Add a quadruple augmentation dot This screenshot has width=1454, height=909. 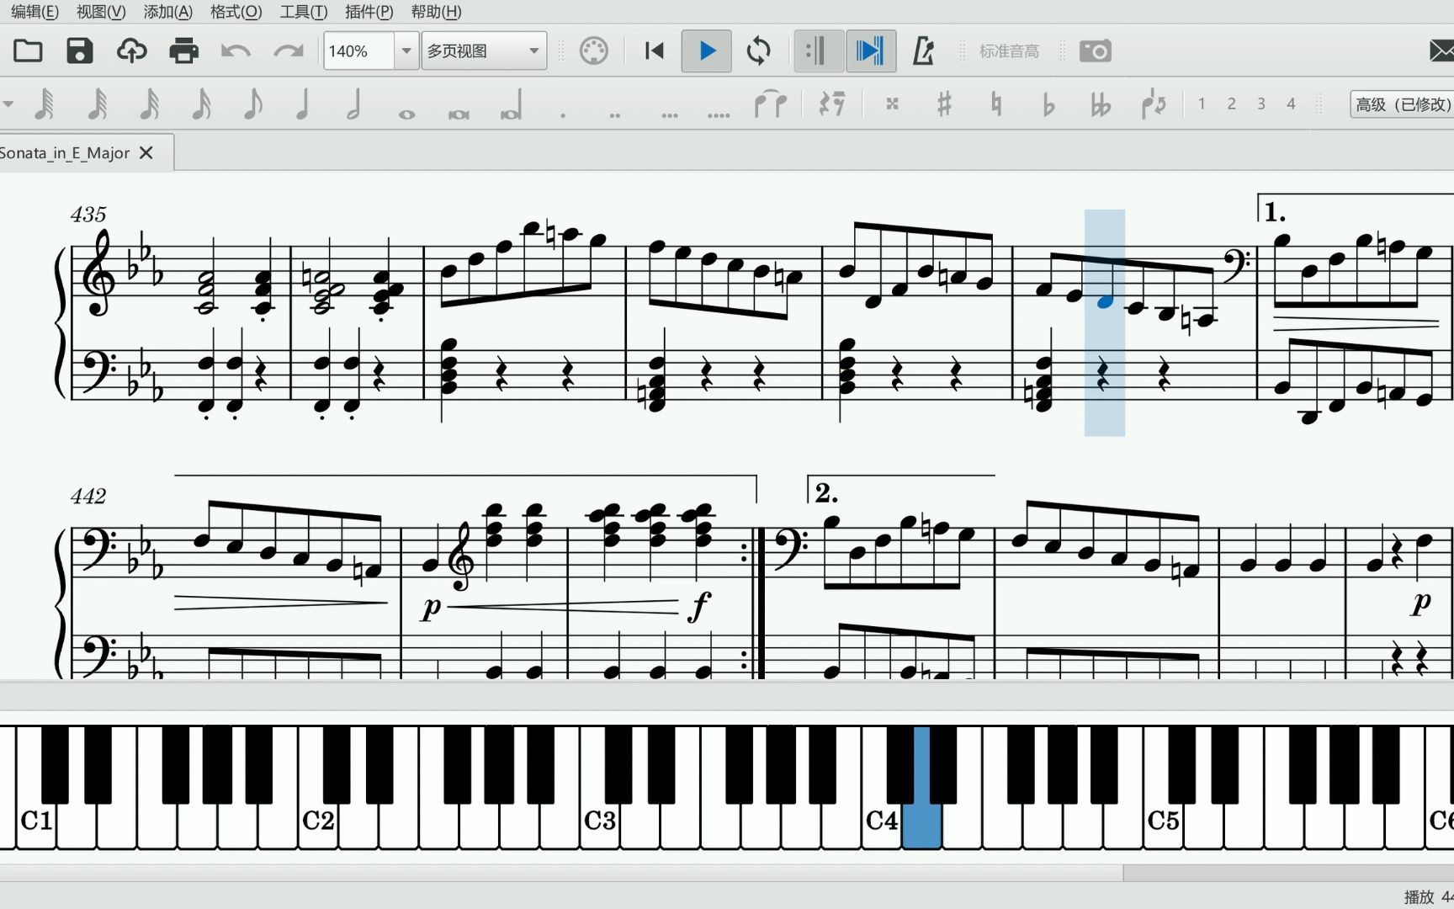click(x=719, y=114)
